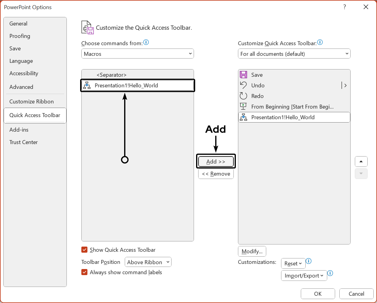This screenshot has height=303, width=377.
Task: Toggle Always show command labels checkbox
Action: click(x=85, y=272)
